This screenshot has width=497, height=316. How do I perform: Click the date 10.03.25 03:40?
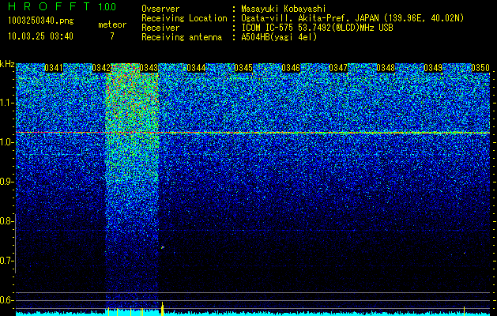click(x=40, y=36)
